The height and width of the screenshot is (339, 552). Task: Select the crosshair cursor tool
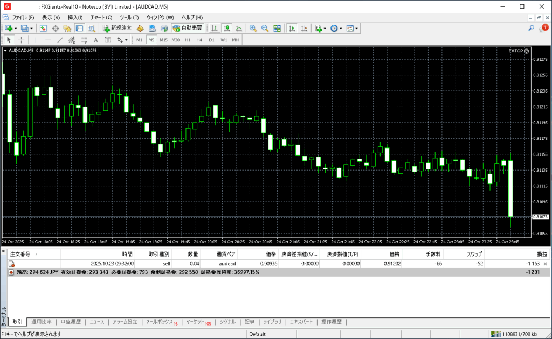tap(21, 40)
